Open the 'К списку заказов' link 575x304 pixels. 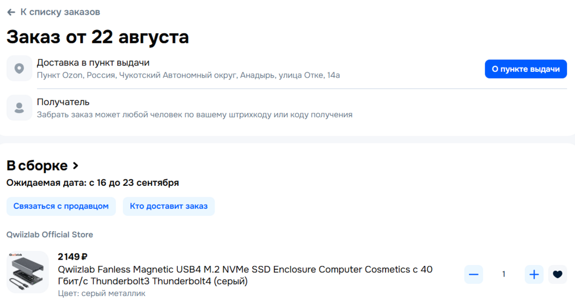[60, 12]
